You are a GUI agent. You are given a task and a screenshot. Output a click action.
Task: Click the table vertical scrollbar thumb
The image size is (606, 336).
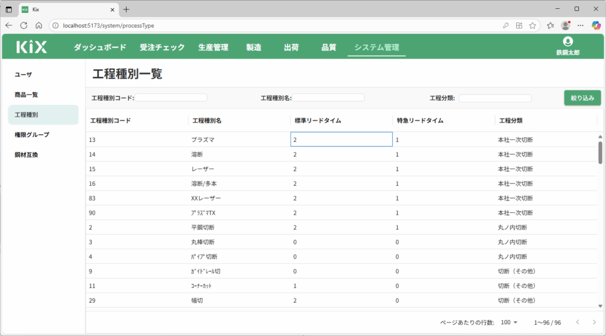[600, 152]
